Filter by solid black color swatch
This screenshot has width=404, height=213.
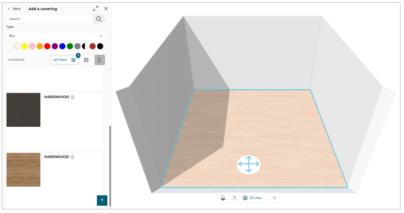[x=100, y=46]
